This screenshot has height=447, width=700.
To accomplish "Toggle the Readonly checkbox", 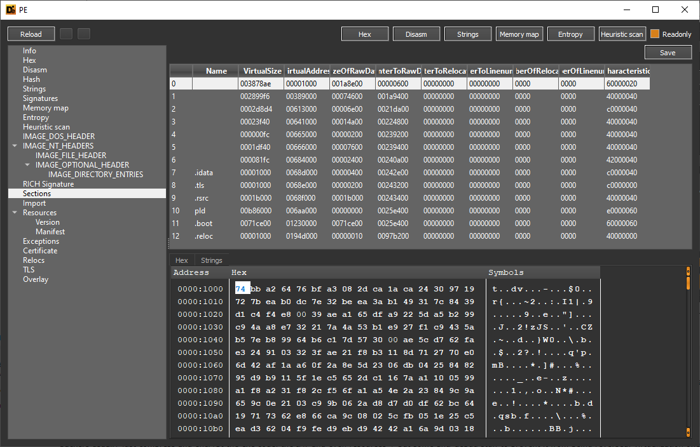I will click(655, 34).
